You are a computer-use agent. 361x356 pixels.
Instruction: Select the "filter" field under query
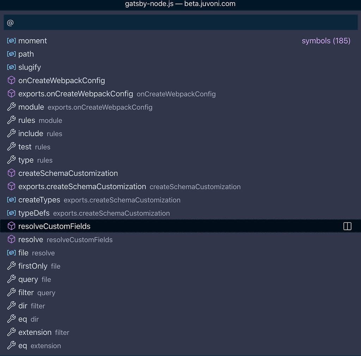point(26,293)
